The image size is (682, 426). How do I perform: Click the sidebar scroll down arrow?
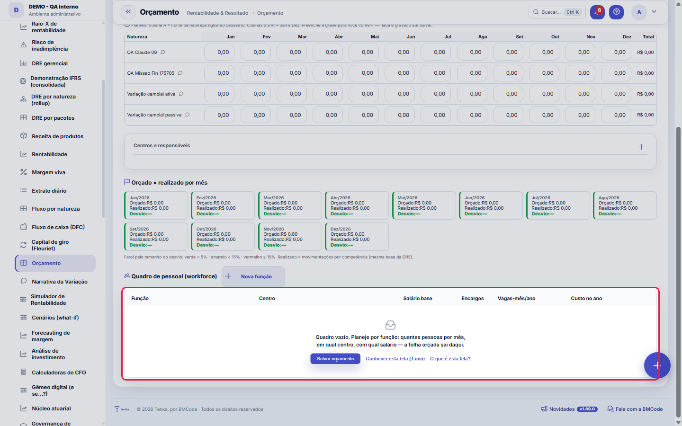103,423
